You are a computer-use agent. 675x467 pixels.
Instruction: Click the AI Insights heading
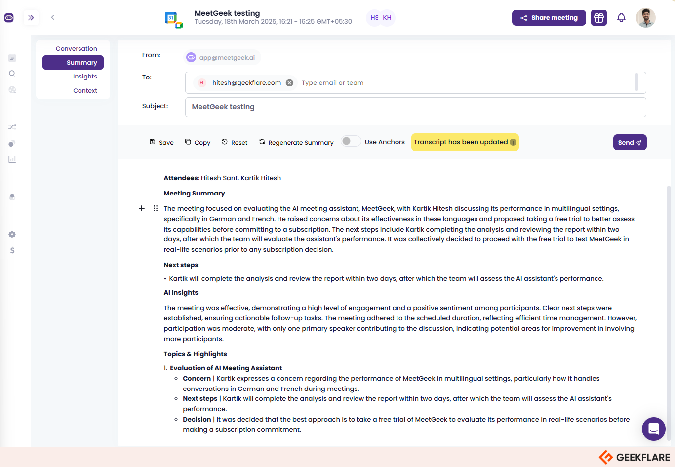coord(181,293)
